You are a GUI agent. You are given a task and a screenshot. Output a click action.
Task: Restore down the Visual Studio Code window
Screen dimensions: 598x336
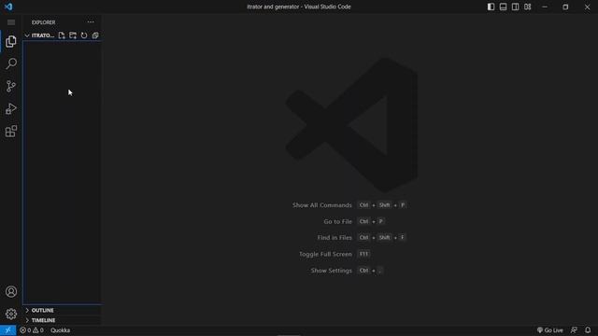565,7
